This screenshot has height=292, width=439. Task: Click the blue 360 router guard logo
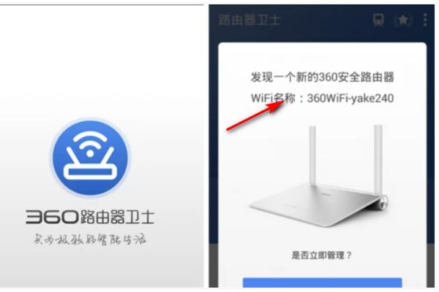[90, 158]
